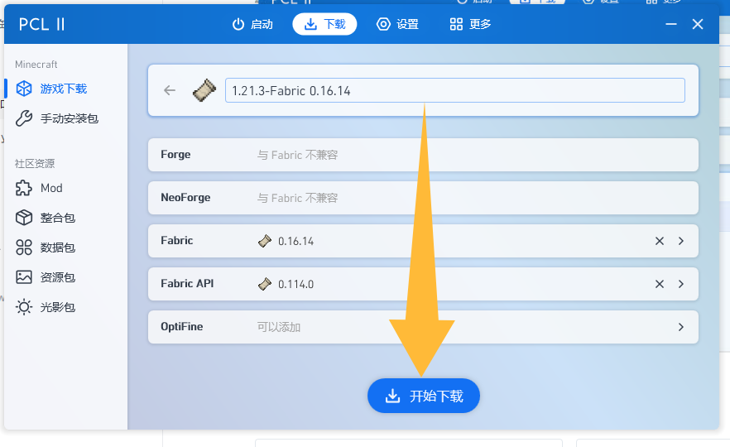Minimize the PCL II window

[671, 24]
